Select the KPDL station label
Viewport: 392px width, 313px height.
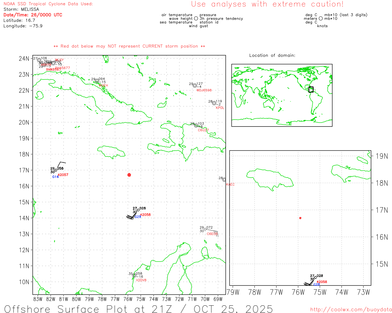tap(220, 108)
